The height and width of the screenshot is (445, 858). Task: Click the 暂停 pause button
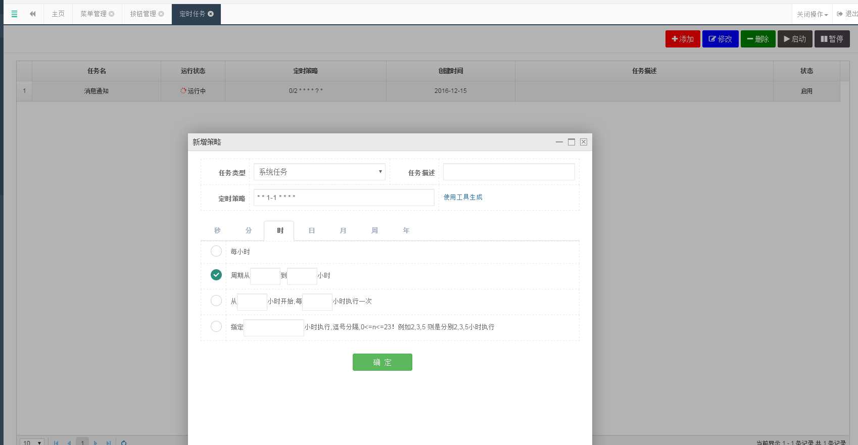(832, 39)
